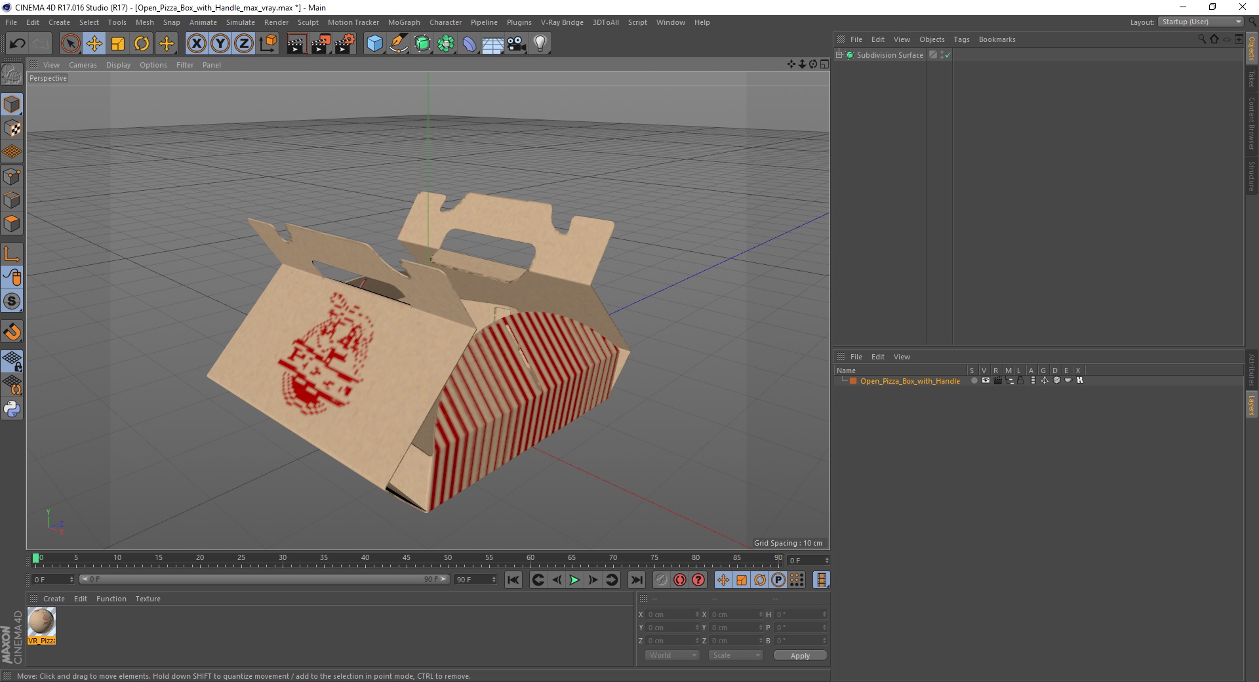The height and width of the screenshot is (682, 1259).
Task: Switch to Edges mode
Action: (12, 200)
